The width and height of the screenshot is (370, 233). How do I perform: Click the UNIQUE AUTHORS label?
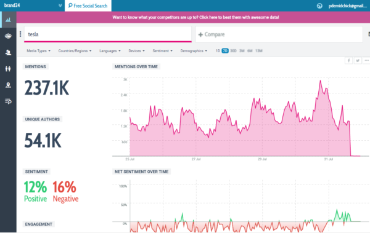(43, 119)
